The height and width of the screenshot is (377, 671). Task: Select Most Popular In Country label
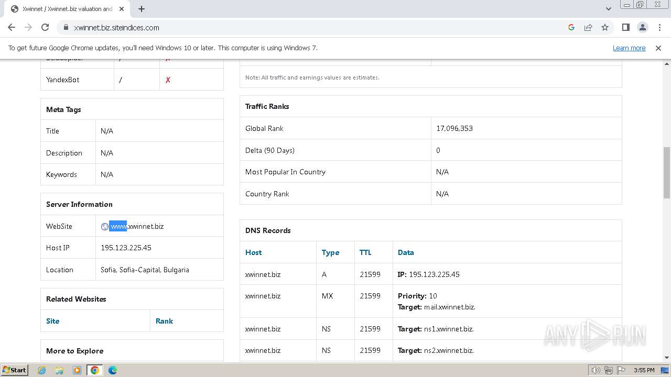pos(285,172)
